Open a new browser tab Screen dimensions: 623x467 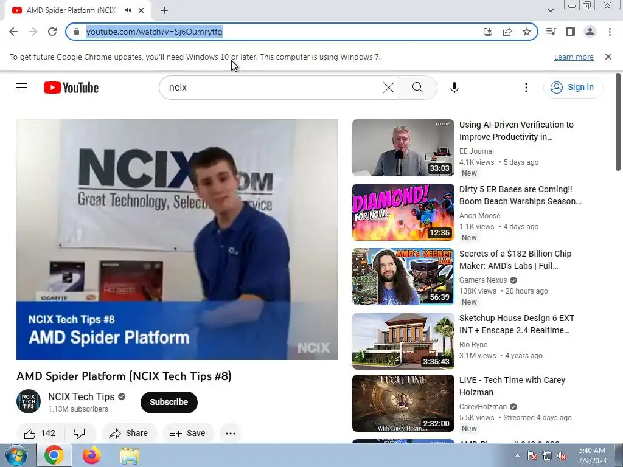click(x=164, y=10)
